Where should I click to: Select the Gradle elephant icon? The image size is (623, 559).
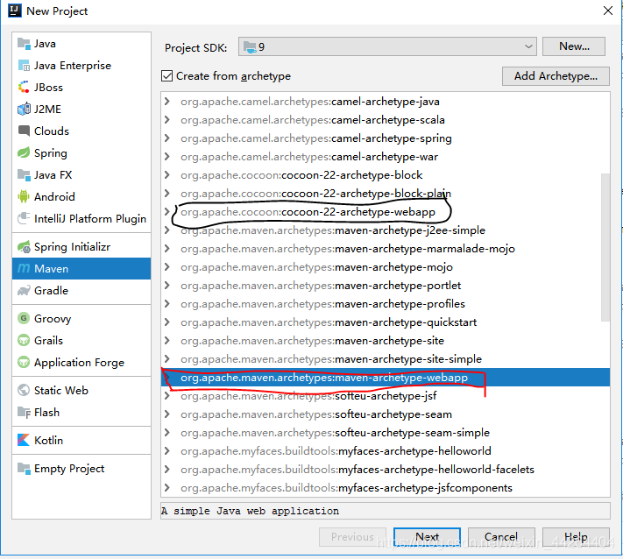pos(24,290)
